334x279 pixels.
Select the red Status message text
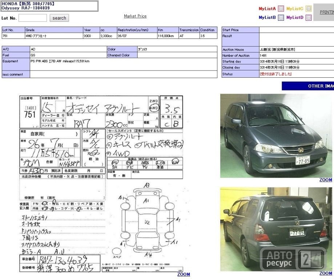pyautogui.click(x=275, y=74)
